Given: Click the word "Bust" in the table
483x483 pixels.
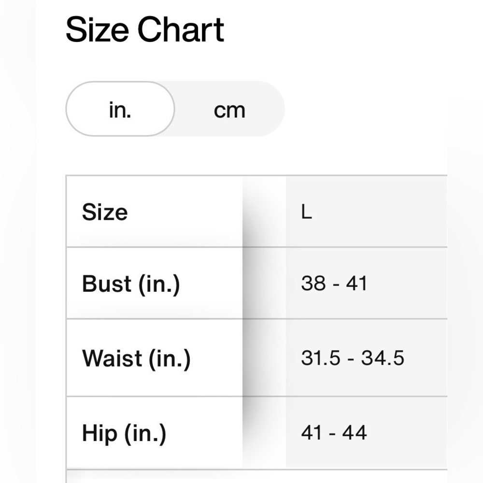Looking at the screenshot, I should pyautogui.click(x=107, y=284).
